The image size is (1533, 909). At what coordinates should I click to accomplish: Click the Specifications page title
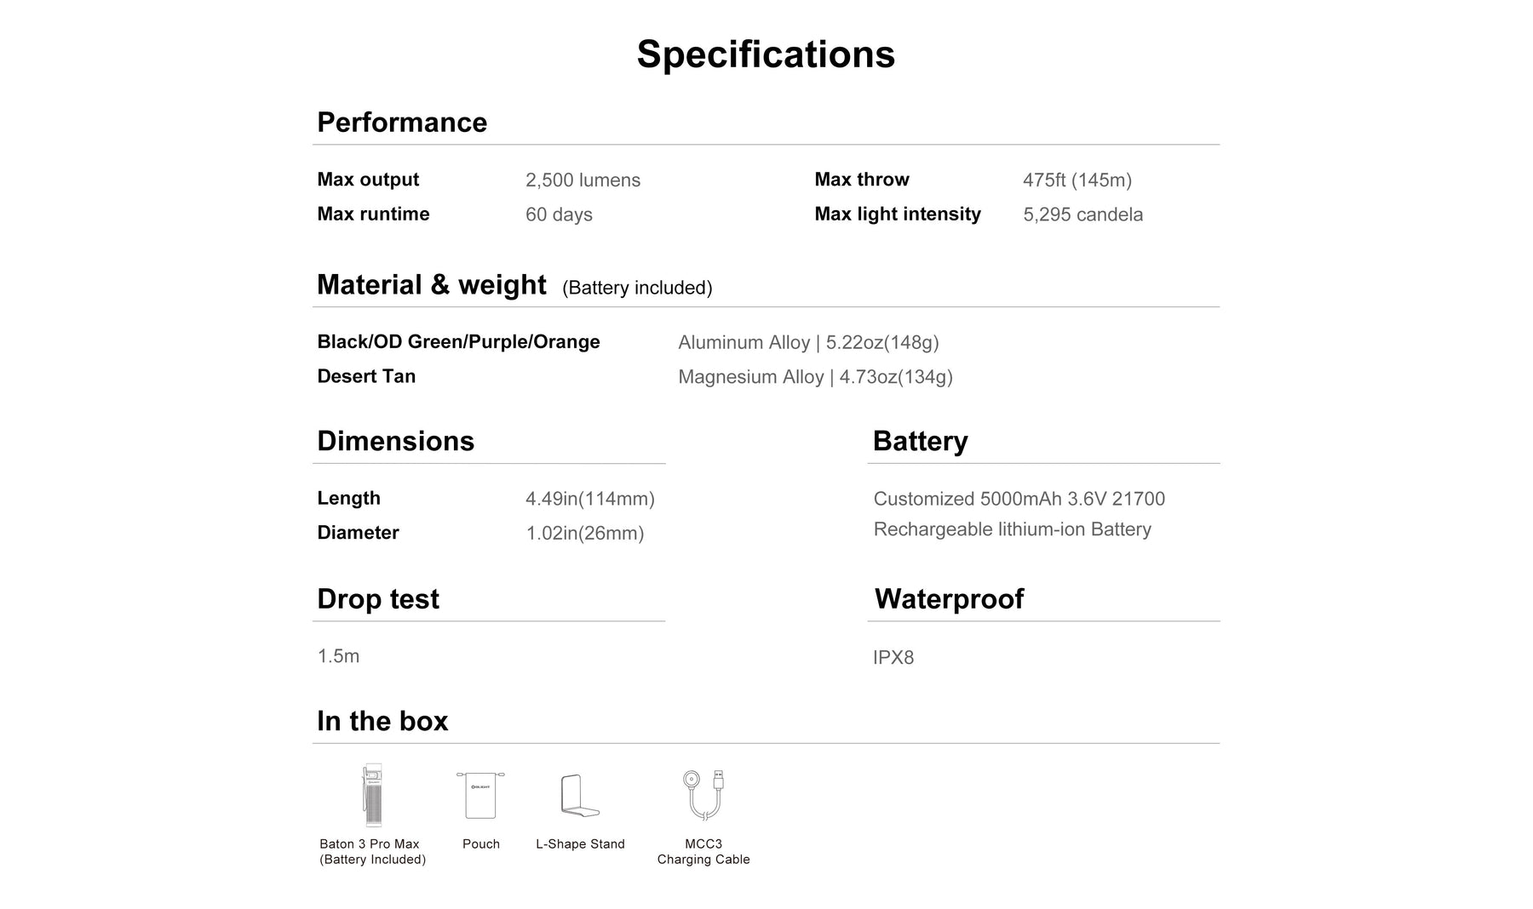click(x=766, y=54)
